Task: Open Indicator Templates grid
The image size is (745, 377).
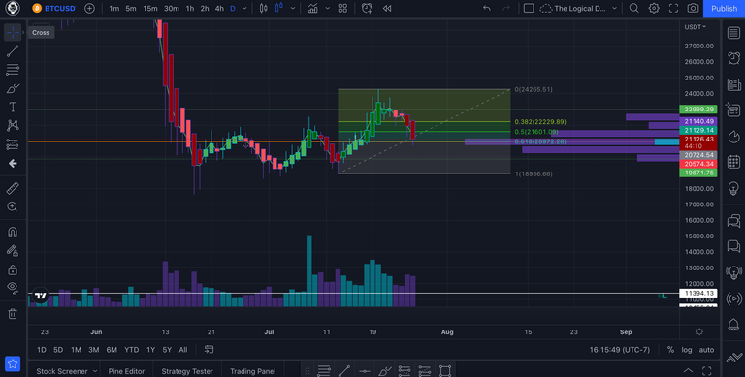Action: (342, 8)
